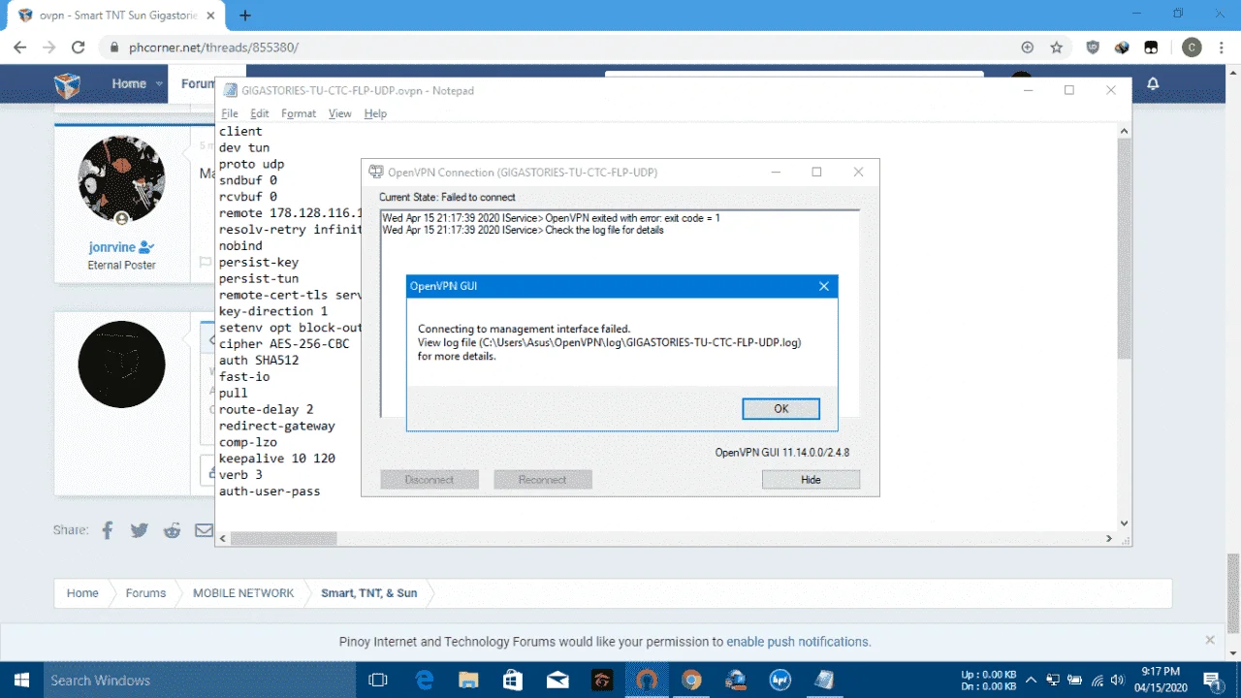Screen dimensions: 1241x698
Task: Share the thread on Facebook
Action: point(108,530)
